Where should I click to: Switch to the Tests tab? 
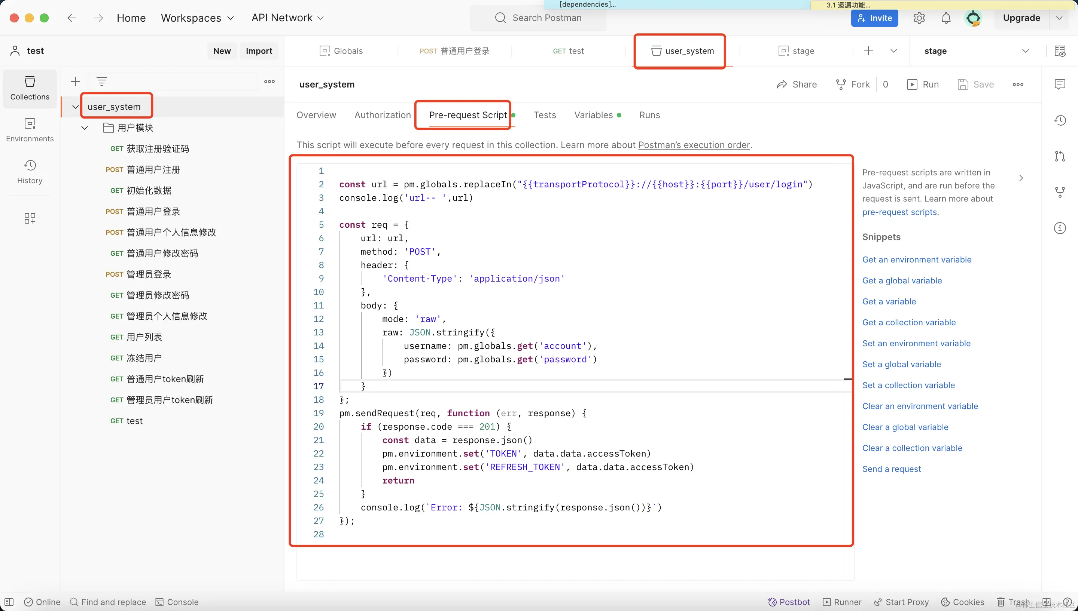[x=544, y=115]
